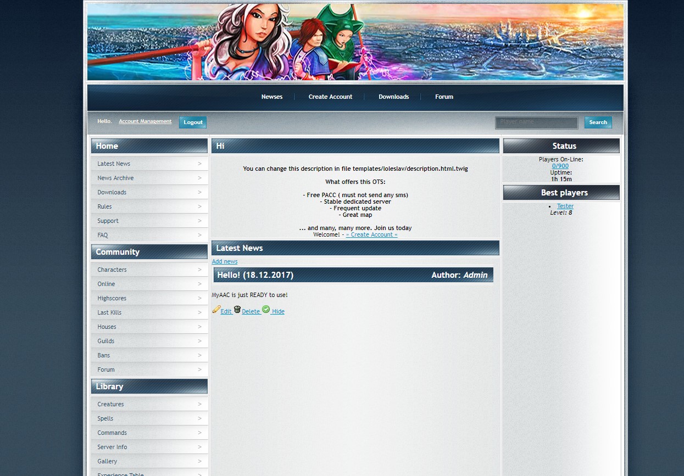
Task: Click the trash icon to delete the news post
Action: [x=237, y=309]
